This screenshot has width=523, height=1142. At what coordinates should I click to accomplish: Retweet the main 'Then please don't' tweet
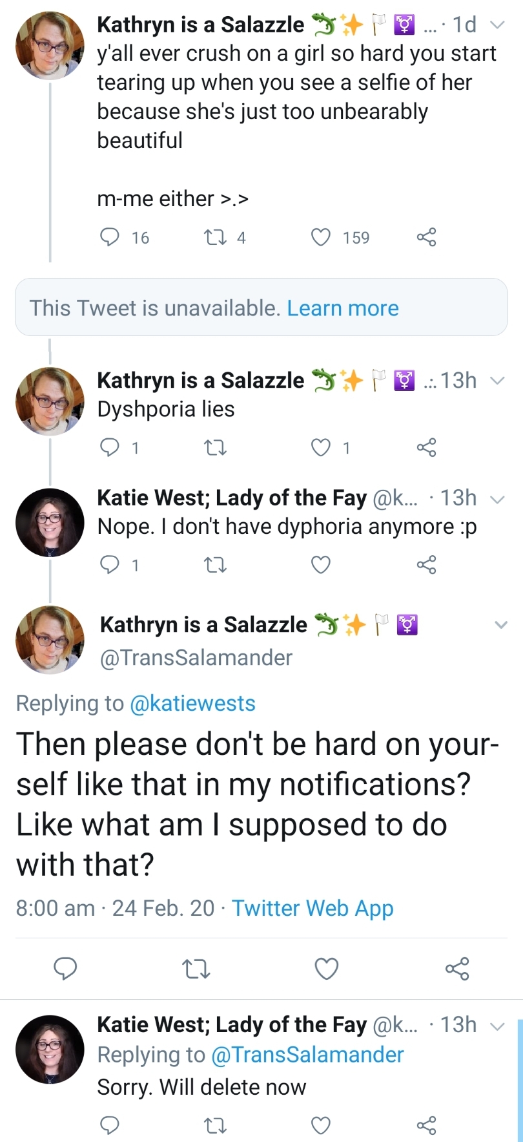click(x=196, y=969)
